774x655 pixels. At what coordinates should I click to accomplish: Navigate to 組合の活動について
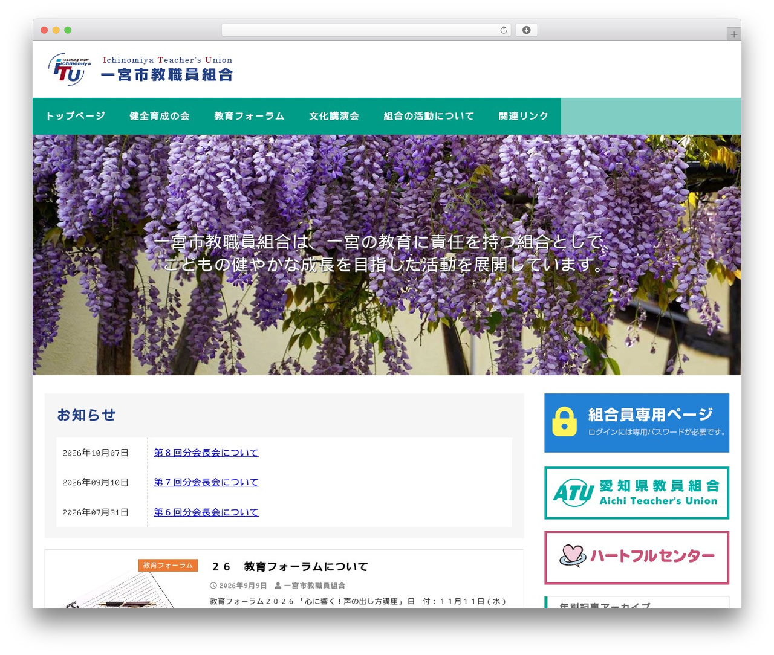pos(429,116)
